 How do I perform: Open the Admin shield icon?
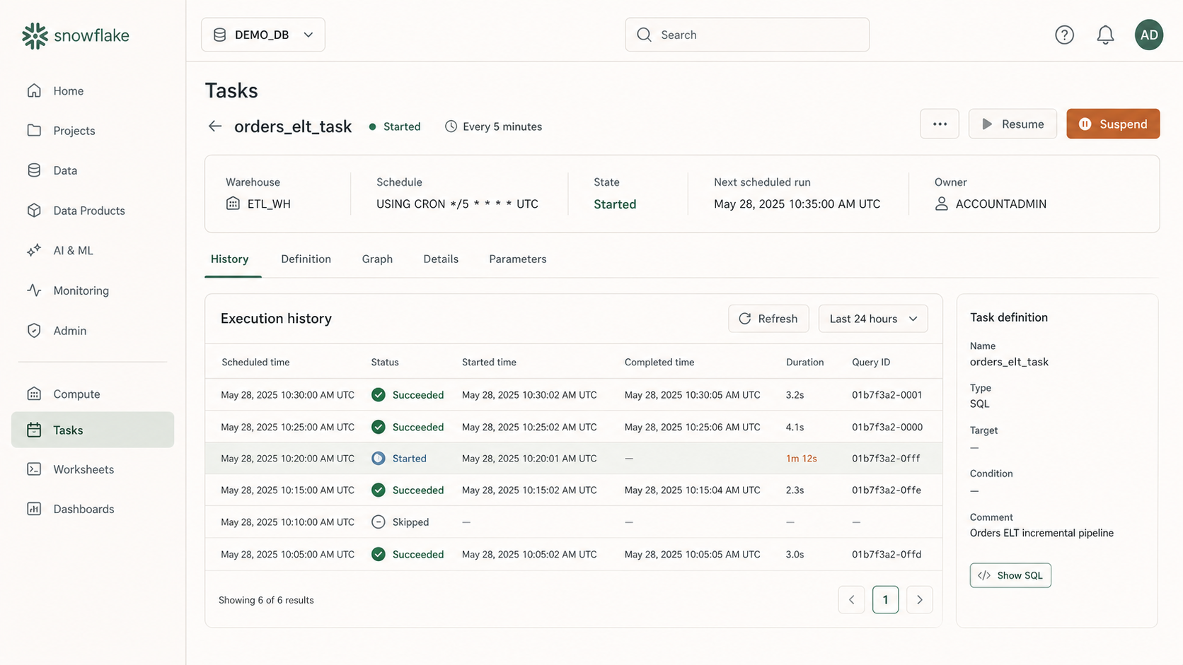(x=34, y=330)
